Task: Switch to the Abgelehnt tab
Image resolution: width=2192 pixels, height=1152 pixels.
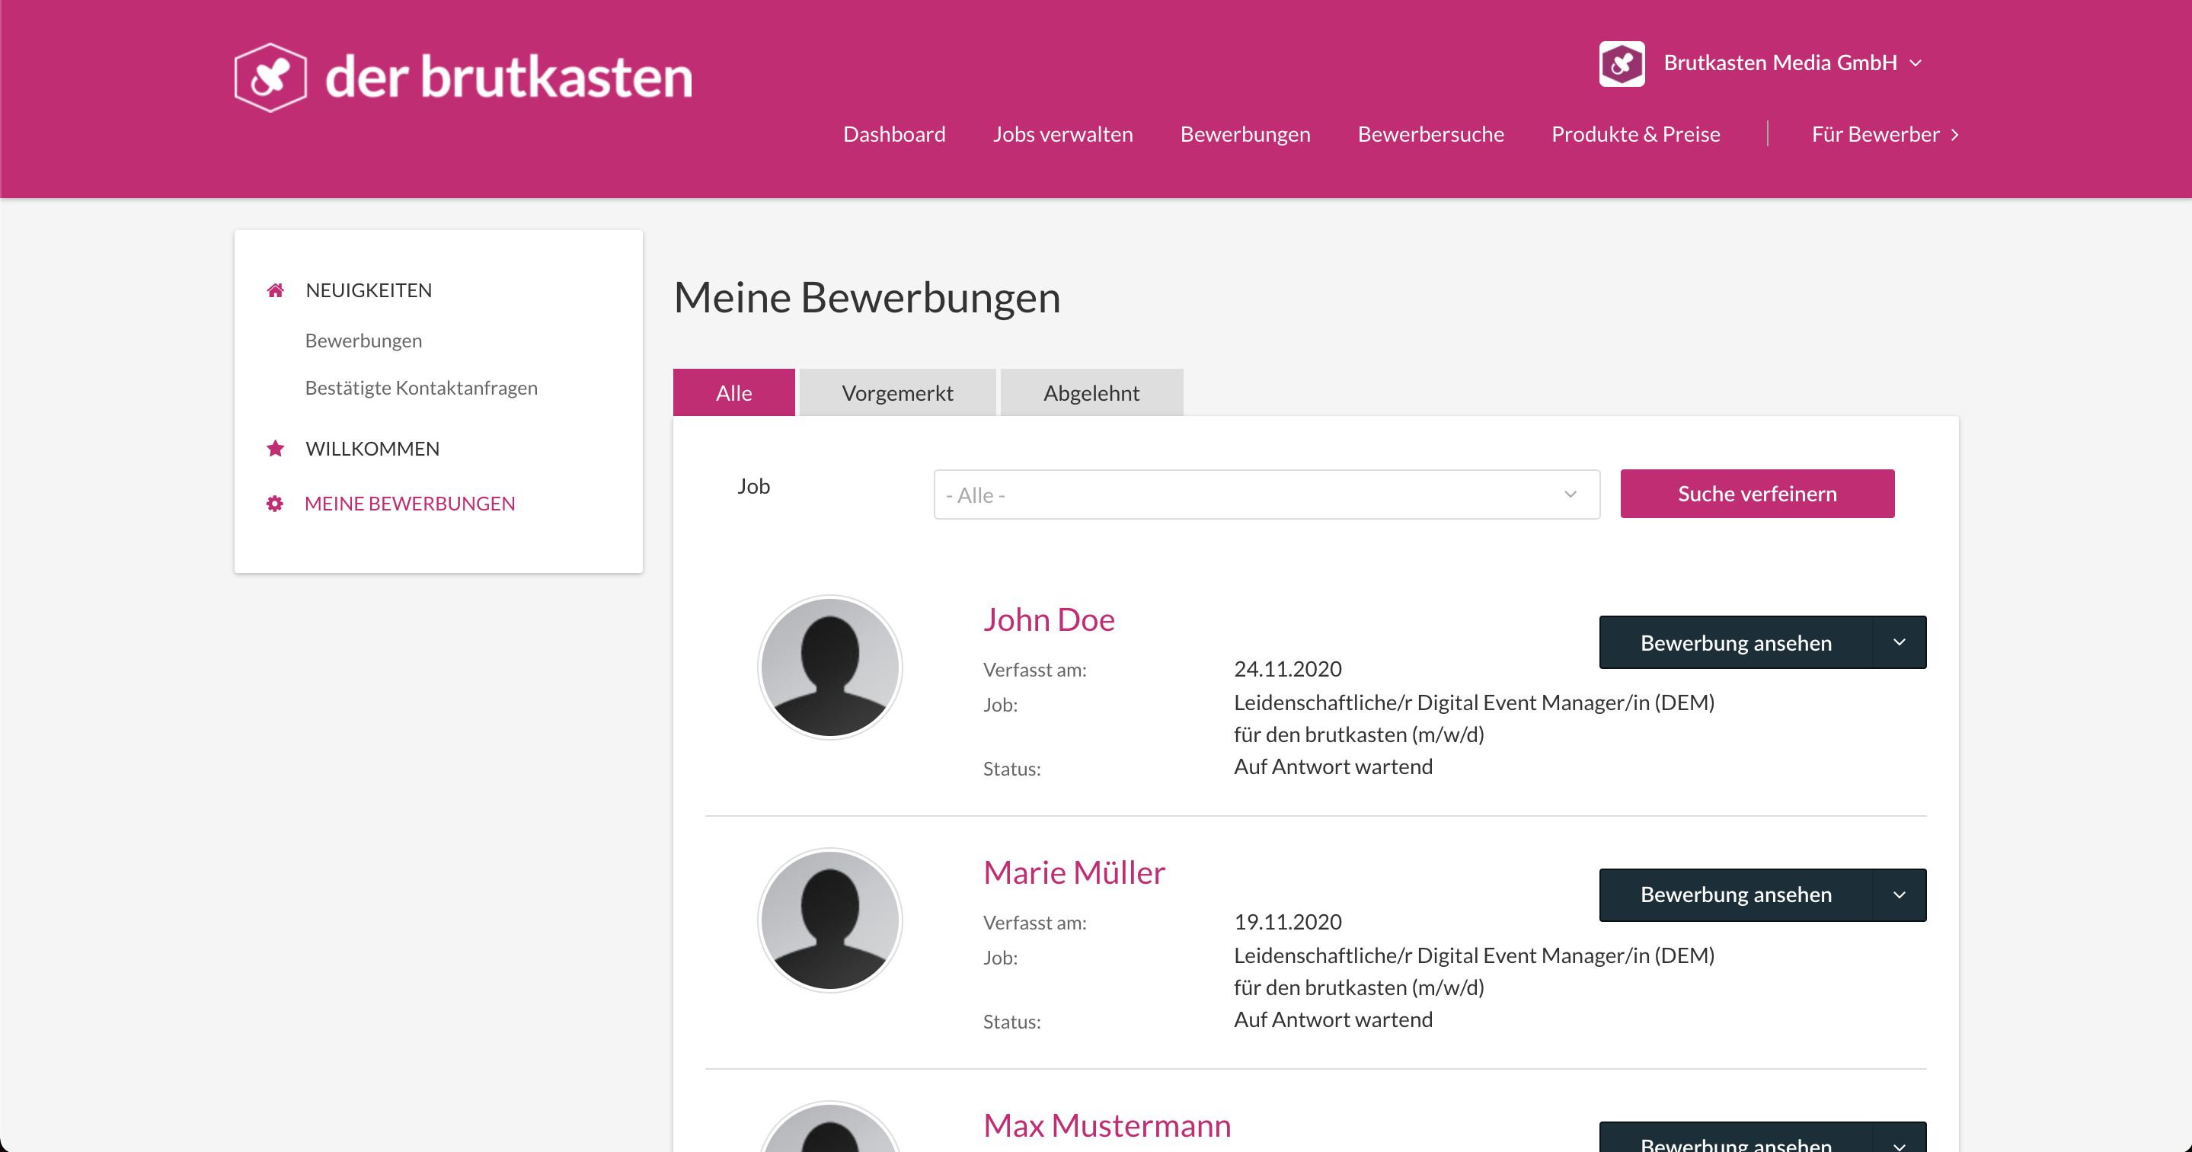Action: click(x=1091, y=392)
